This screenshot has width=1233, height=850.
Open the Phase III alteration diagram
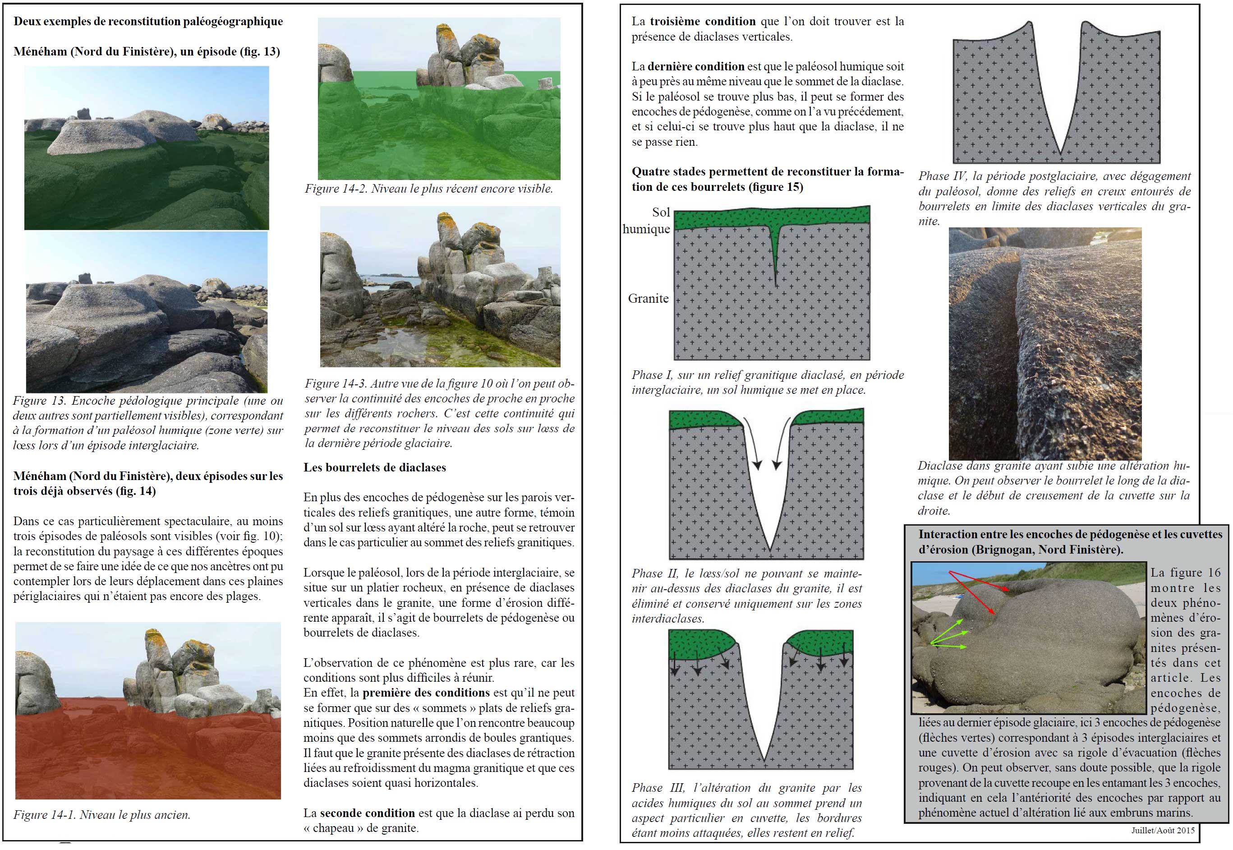pyautogui.click(x=761, y=699)
